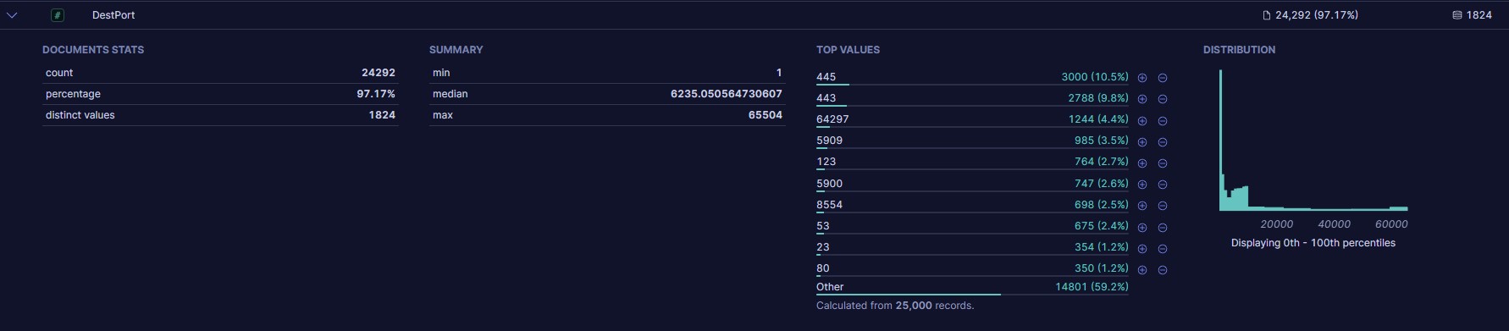The width and height of the screenshot is (1509, 331).
Task: Filter for value 123 with plus icon
Action: [x=1142, y=163]
